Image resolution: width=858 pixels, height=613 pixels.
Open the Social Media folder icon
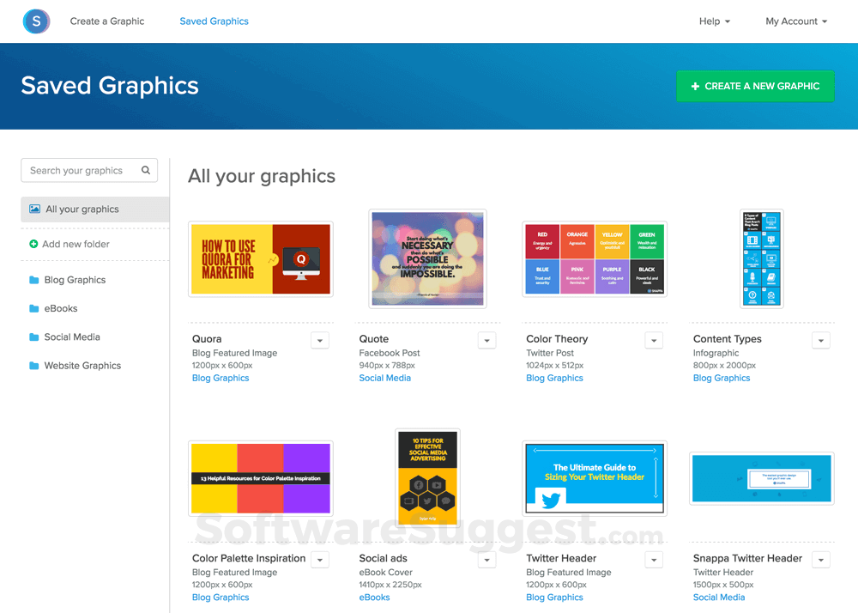coord(33,337)
